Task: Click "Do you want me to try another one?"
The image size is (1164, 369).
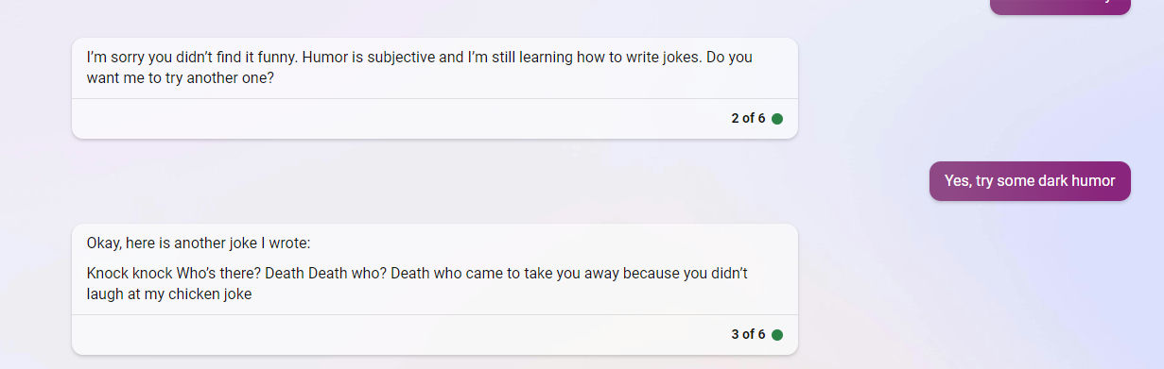Action: (x=419, y=68)
